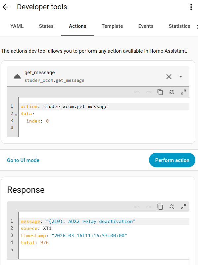198x265 pixels.
Task: Open the three-dot overflow menu
Action: click(x=191, y=7)
